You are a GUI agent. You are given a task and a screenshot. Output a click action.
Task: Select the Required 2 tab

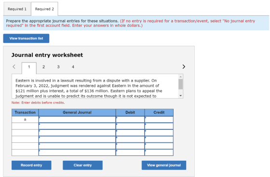click(x=44, y=9)
